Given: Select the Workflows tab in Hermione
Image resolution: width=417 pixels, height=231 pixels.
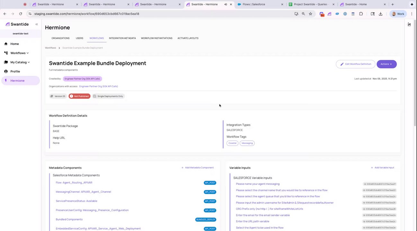Looking at the screenshot, I should [x=97, y=38].
